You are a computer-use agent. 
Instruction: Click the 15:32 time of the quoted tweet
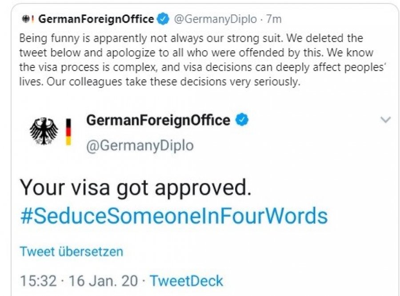coord(38,281)
